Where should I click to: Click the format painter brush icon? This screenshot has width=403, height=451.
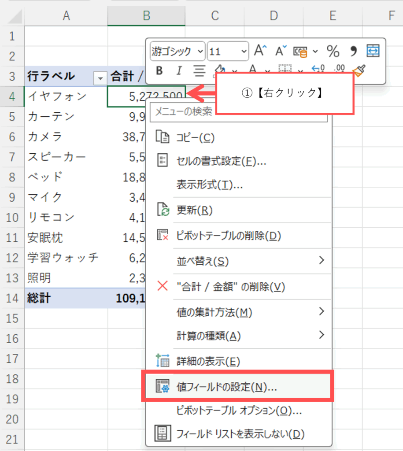[x=359, y=70]
